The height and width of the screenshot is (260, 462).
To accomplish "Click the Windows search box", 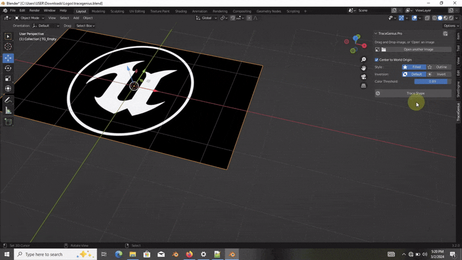I will (x=55, y=254).
